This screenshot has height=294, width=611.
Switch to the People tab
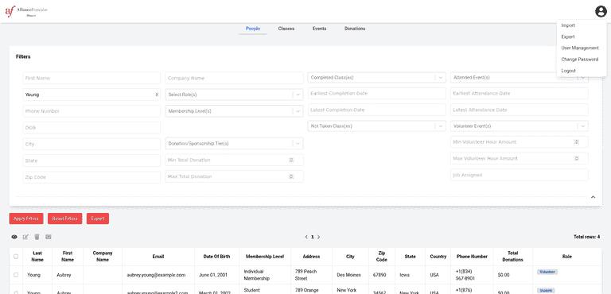point(253,29)
